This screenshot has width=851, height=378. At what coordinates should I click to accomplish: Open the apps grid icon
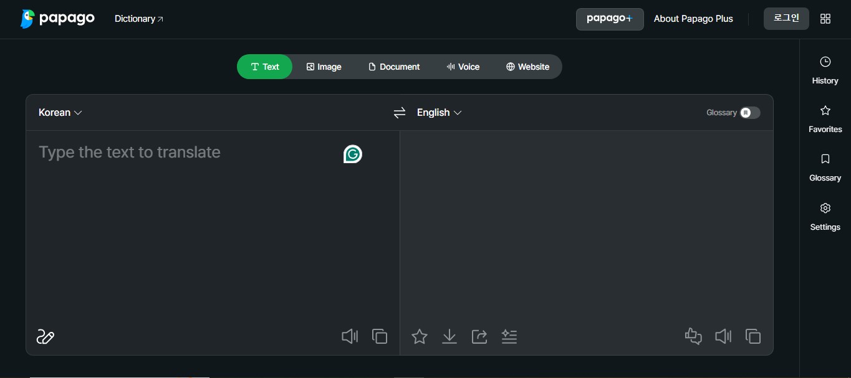click(x=825, y=19)
